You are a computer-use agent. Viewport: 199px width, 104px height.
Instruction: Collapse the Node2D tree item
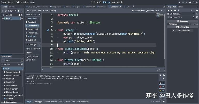click(2, 15)
